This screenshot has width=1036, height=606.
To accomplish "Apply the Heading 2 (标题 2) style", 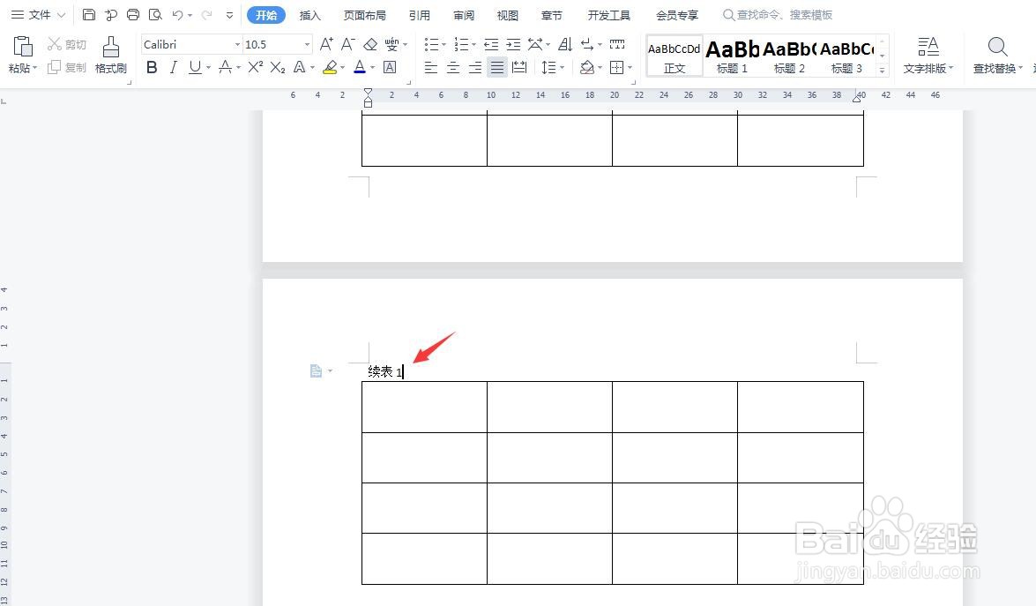I will (x=789, y=56).
